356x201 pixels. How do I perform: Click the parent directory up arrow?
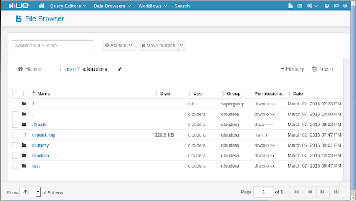(33, 104)
